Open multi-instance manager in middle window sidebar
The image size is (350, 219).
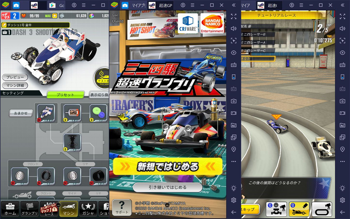coord(234,137)
